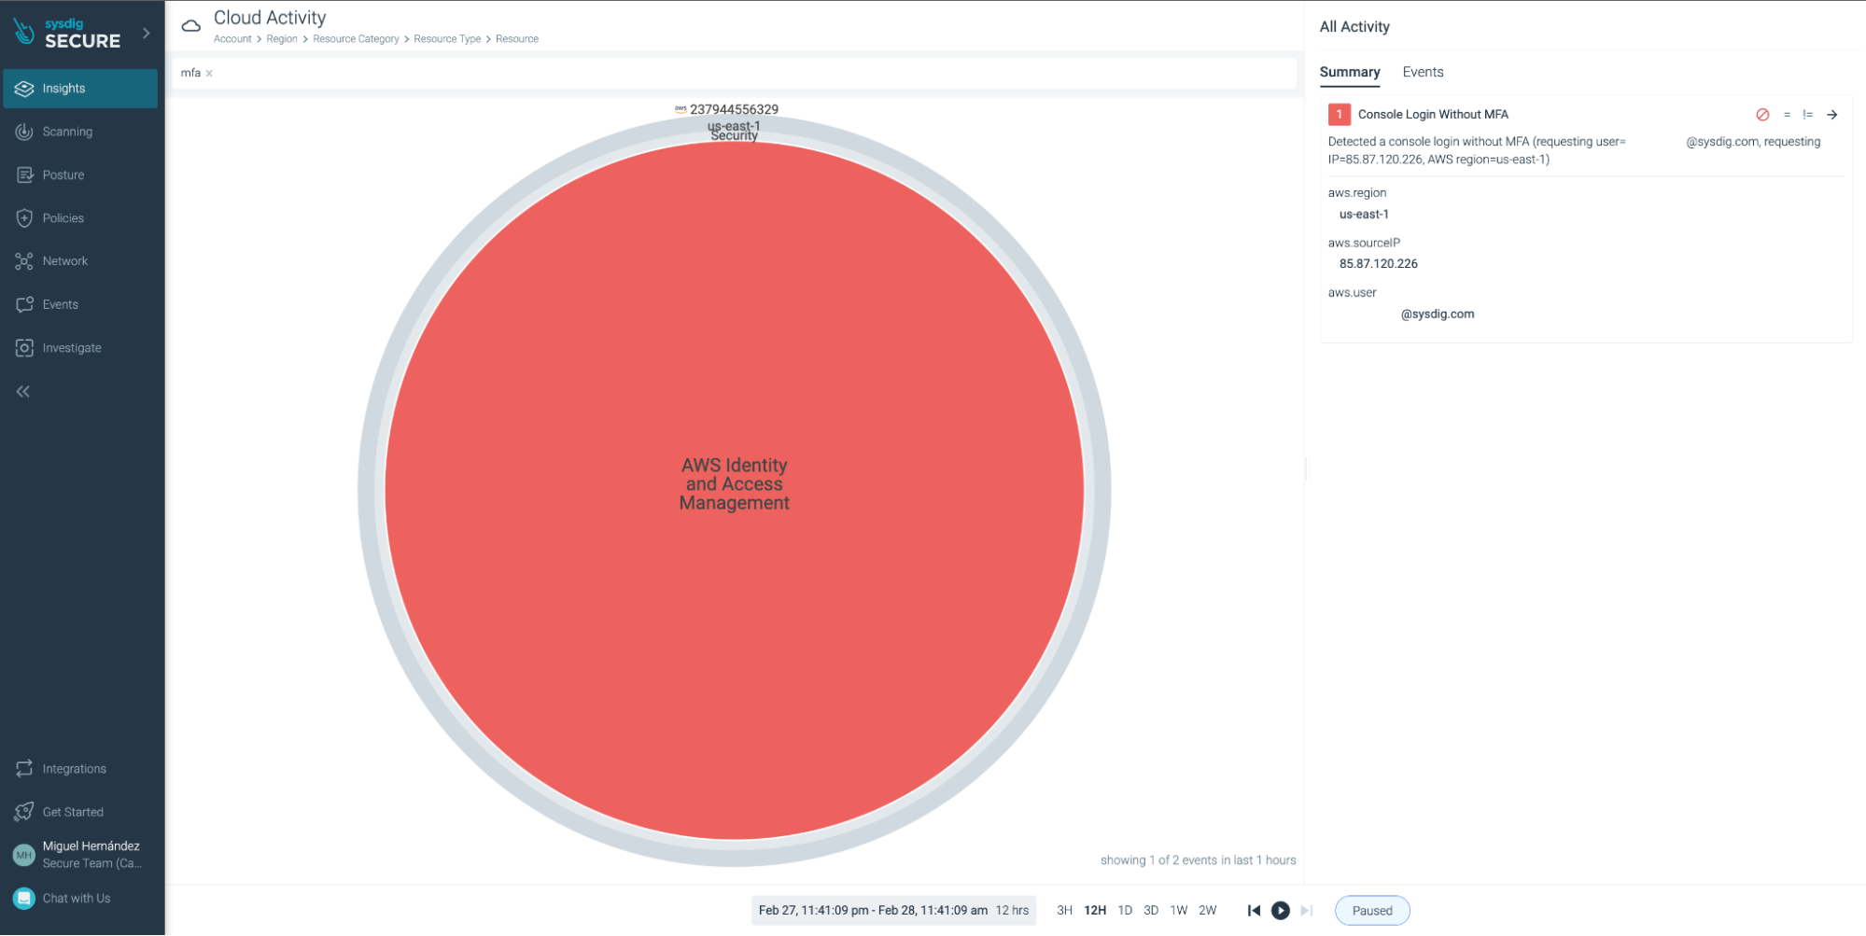
Task: Select the Resource Category breadcrumb
Action: pyautogui.click(x=356, y=39)
